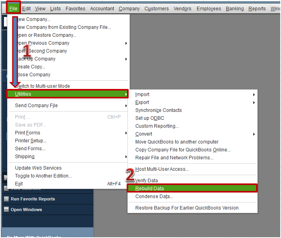The width and height of the screenshot is (281, 238).
Task: Choose Switch to Multi-user Mode
Action: point(42,86)
